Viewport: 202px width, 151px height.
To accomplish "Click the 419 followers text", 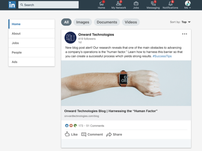I will click(87, 39).
